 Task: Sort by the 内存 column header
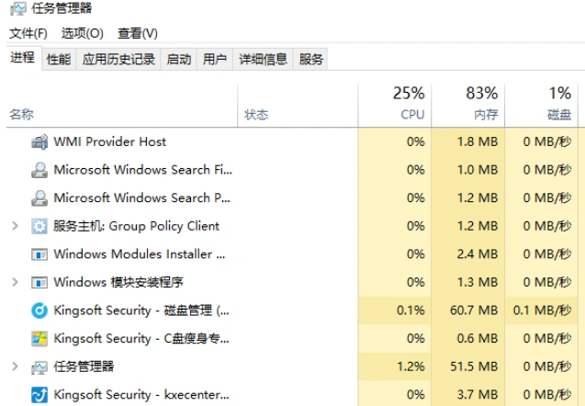(467, 106)
